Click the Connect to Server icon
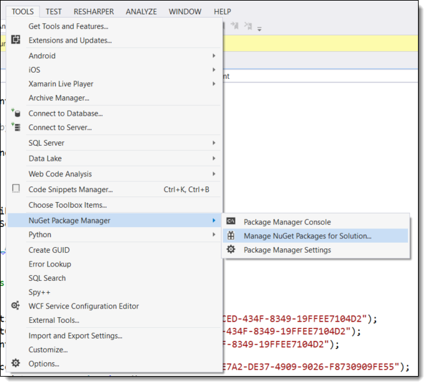 click(16, 127)
